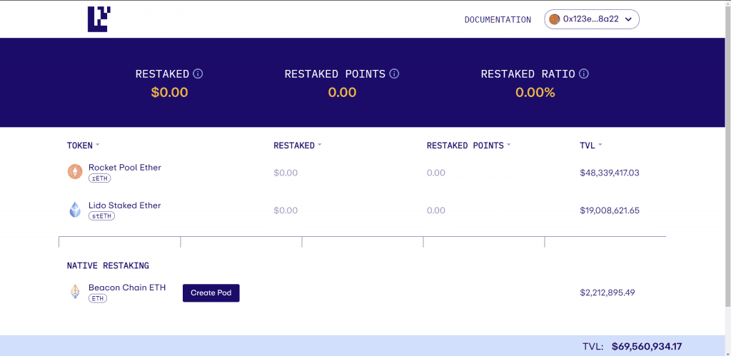
Task: Sort by Restaked Points column
Action: (468, 146)
